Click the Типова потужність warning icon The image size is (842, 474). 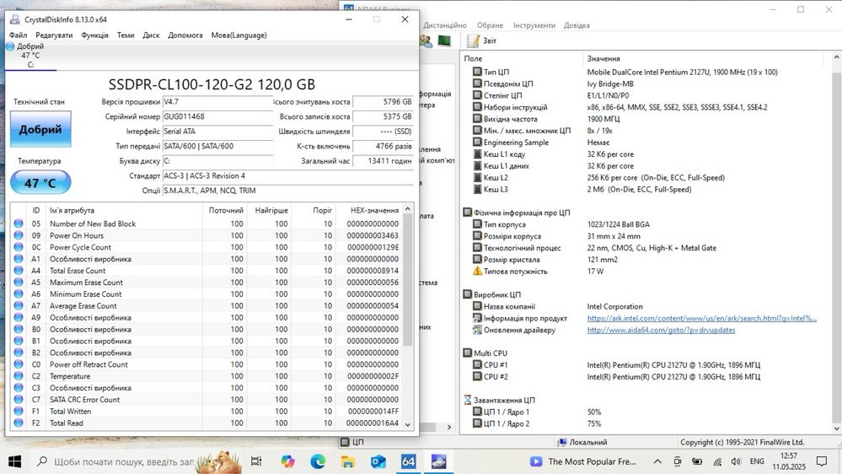[x=477, y=271]
